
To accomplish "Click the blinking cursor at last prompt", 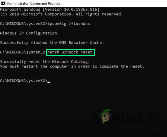I will click(48, 82).
